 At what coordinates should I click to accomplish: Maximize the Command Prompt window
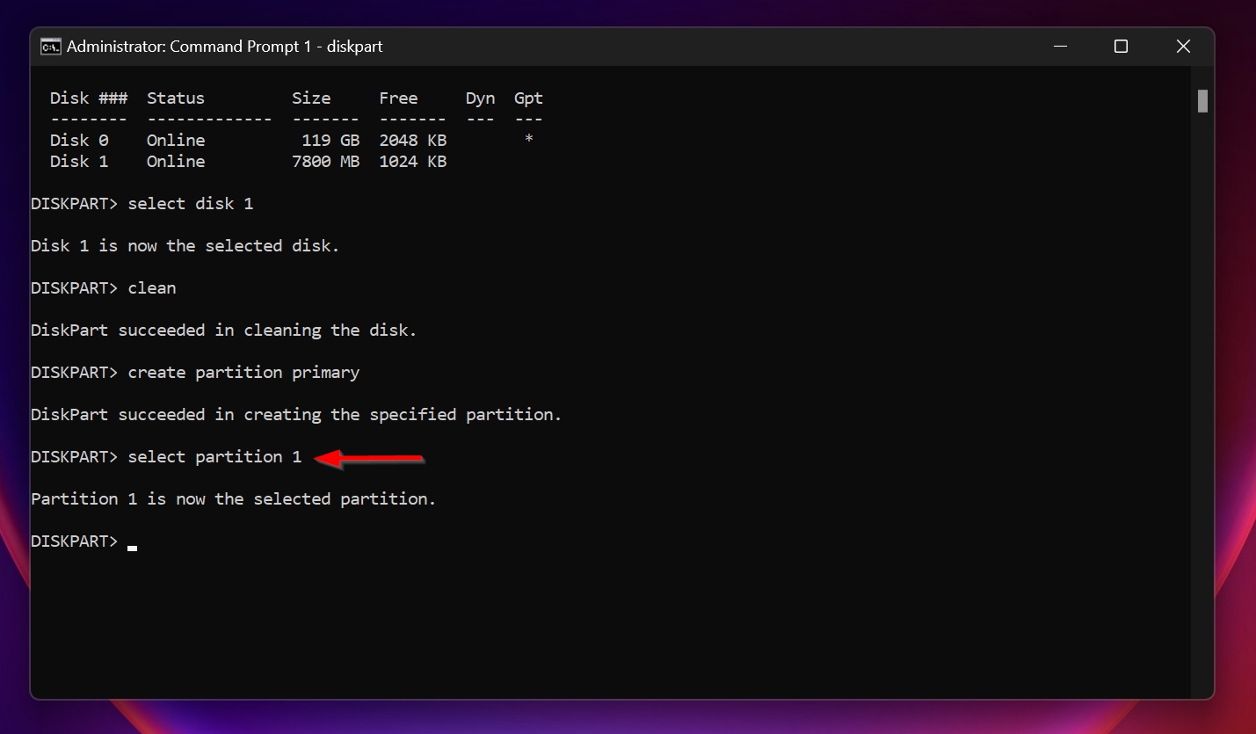tap(1121, 47)
